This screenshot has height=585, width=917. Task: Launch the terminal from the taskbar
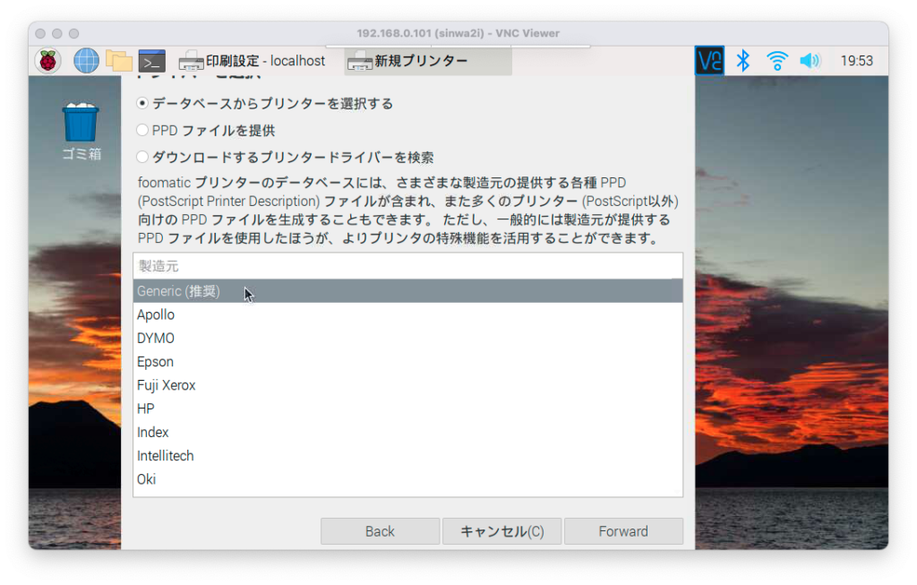[x=151, y=61]
